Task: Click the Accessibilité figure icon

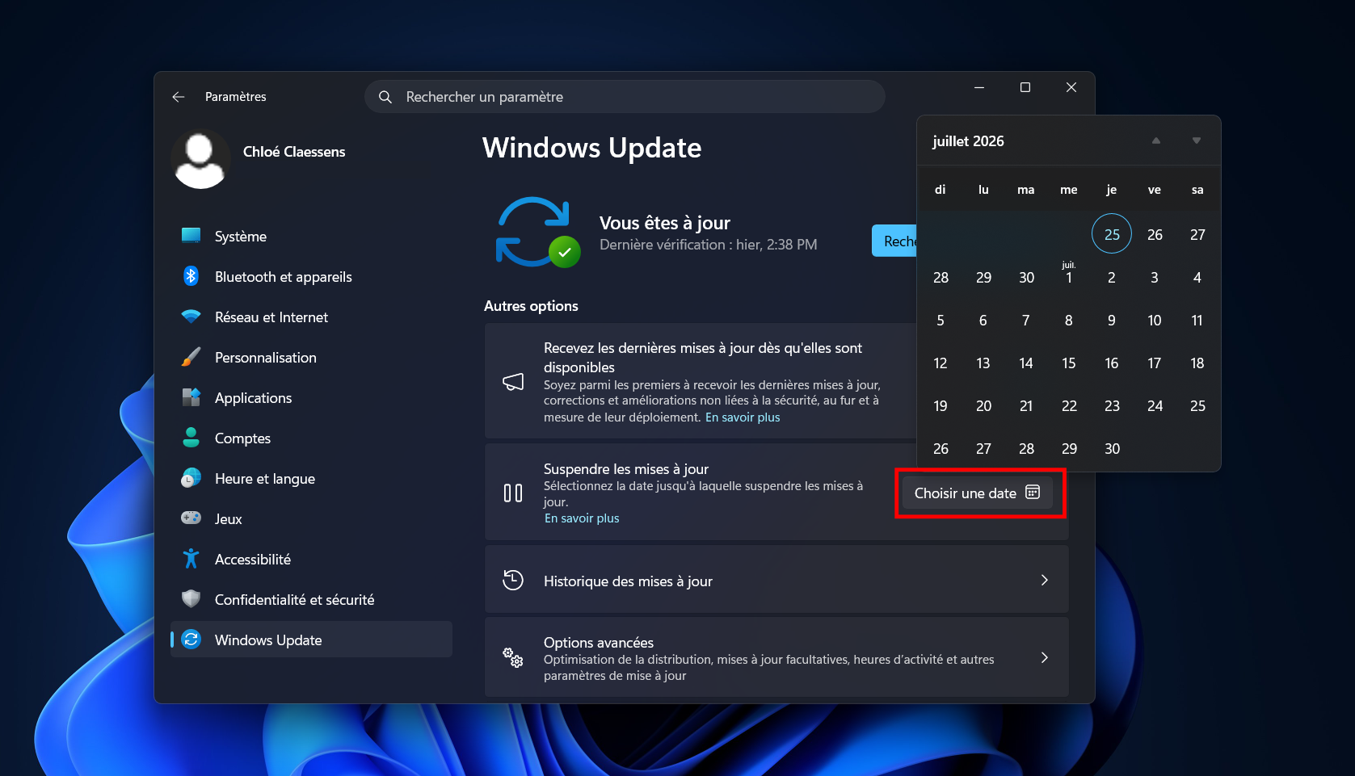Action: [191, 559]
